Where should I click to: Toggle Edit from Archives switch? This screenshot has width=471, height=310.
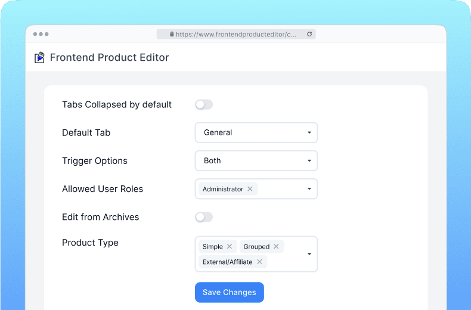[203, 217]
